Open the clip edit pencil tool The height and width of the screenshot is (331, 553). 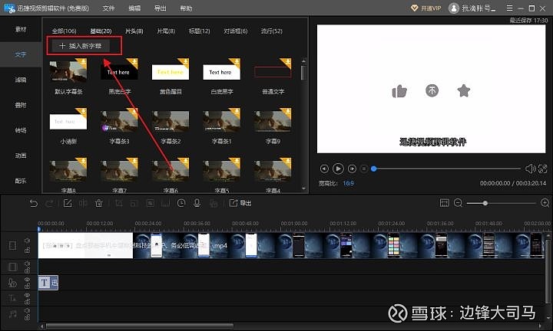click(68, 203)
